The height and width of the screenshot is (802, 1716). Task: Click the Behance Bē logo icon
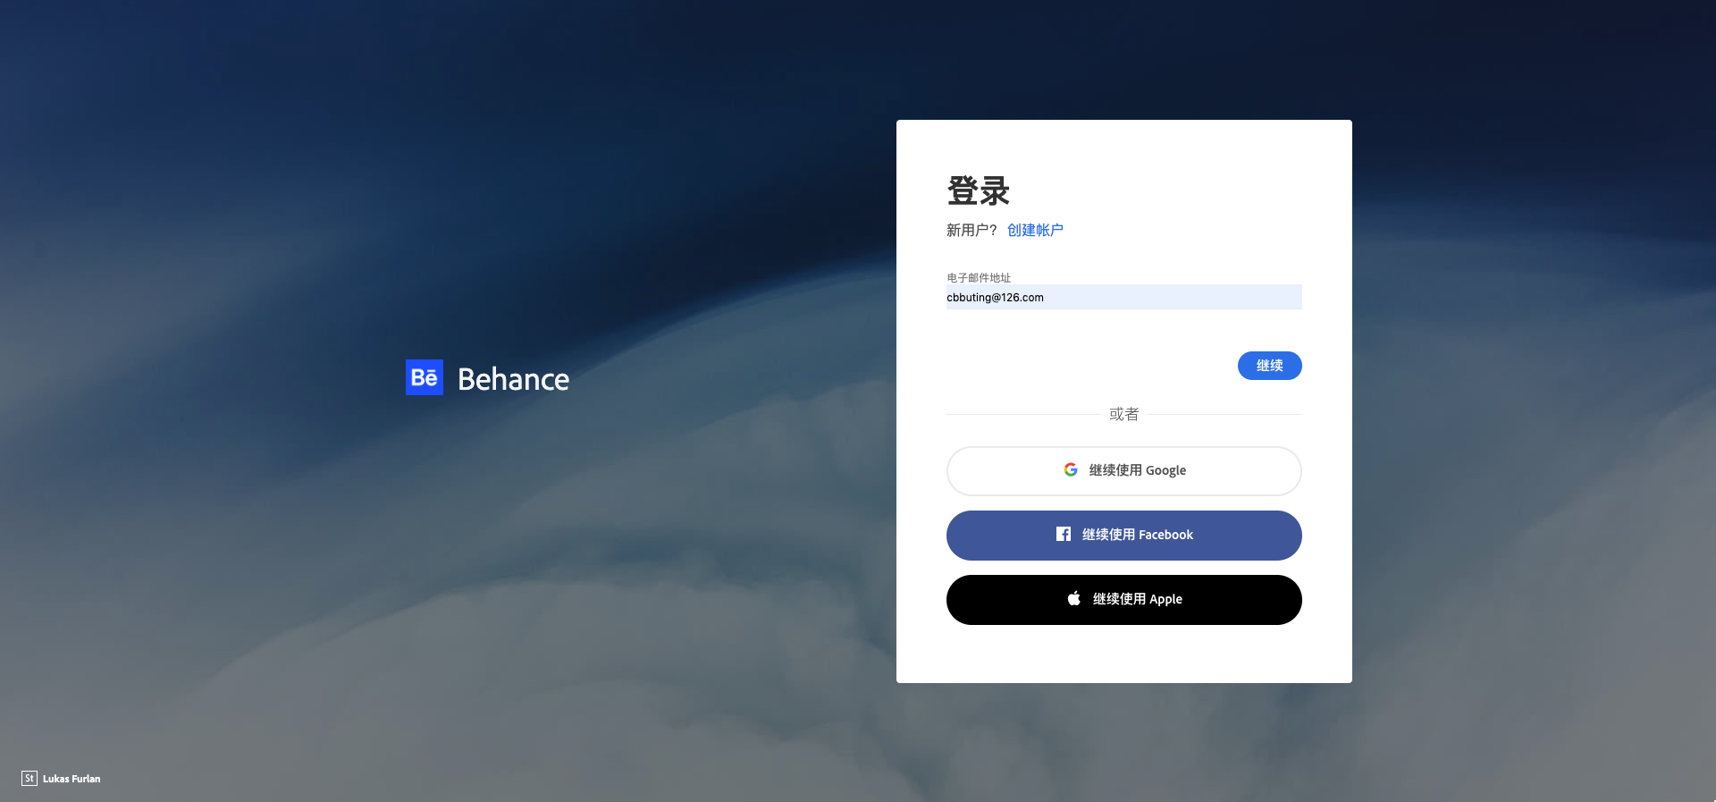coord(425,377)
